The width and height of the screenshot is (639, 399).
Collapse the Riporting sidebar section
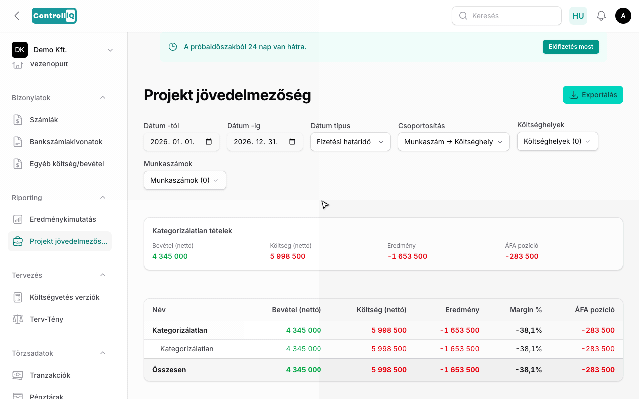[x=103, y=198]
